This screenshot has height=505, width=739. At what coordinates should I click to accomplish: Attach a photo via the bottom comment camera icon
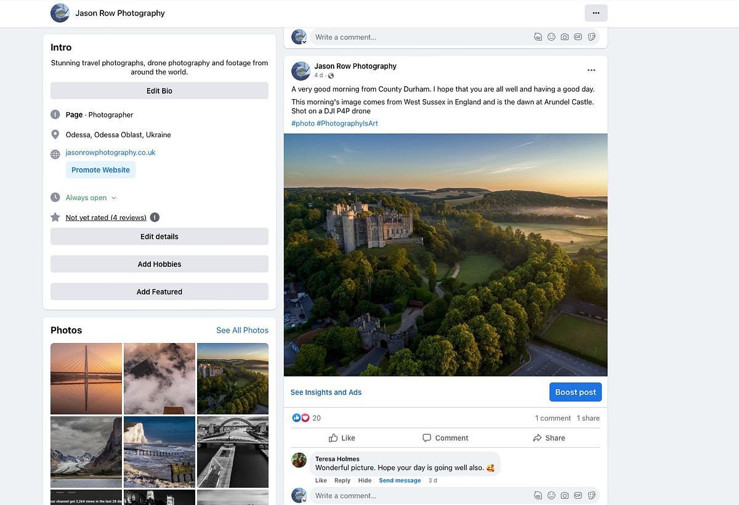point(565,496)
